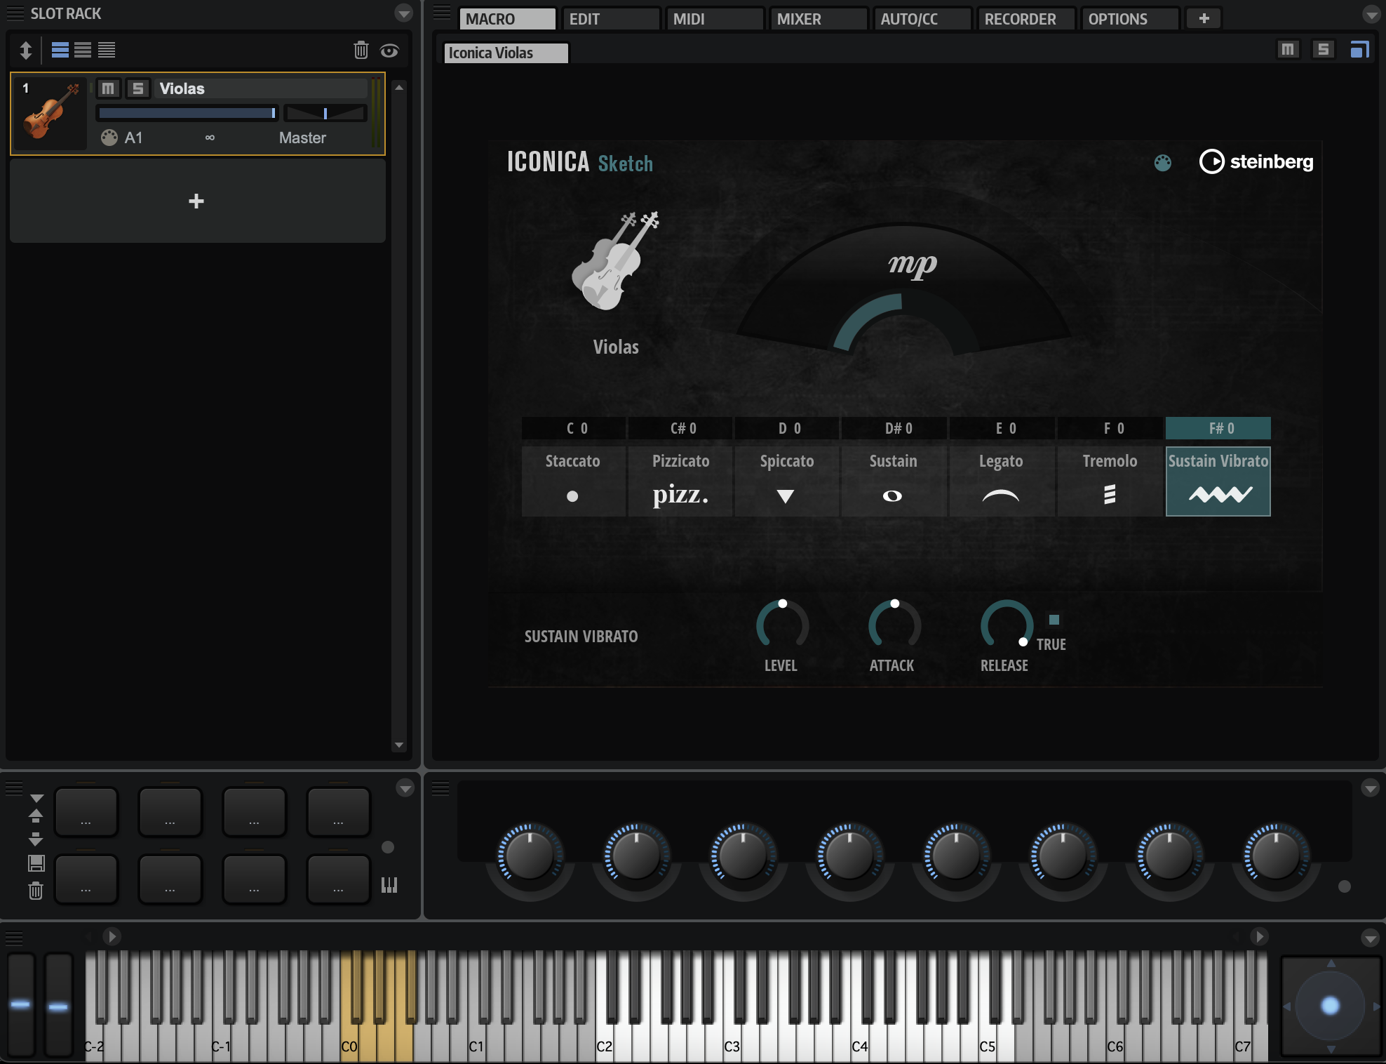Expand the keyboard section options arrow
The width and height of the screenshot is (1386, 1064).
tap(1370, 938)
